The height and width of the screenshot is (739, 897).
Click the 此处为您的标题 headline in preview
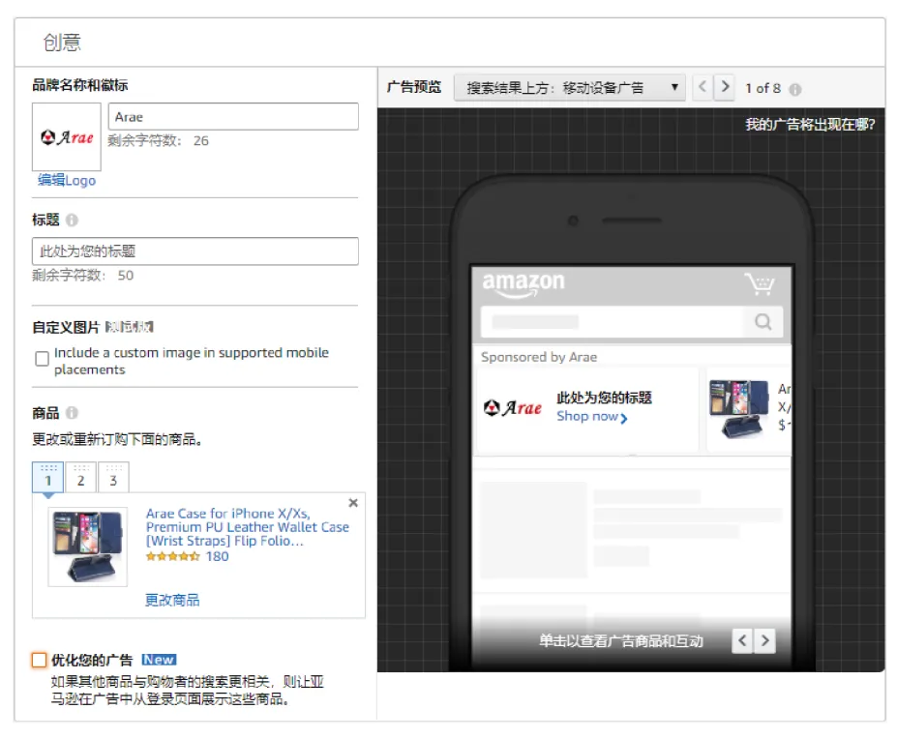coord(604,399)
